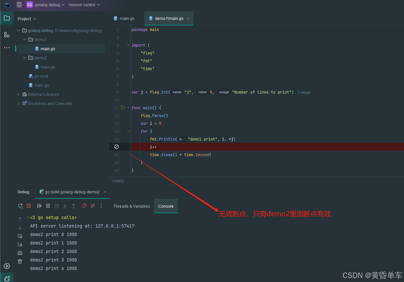Collapse the demo1 folder in project tree
The width and height of the screenshot is (404, 282).
(24, 39)
